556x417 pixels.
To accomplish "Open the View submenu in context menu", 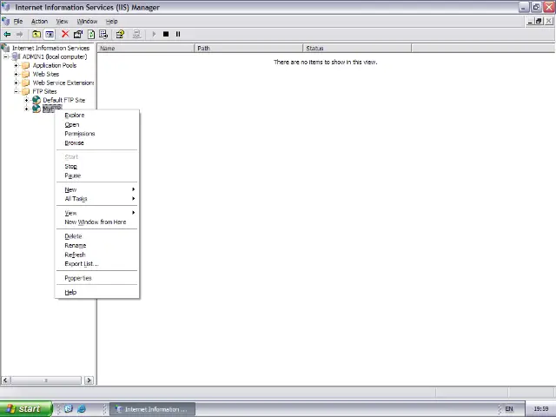I will click(x=96, y=213).
